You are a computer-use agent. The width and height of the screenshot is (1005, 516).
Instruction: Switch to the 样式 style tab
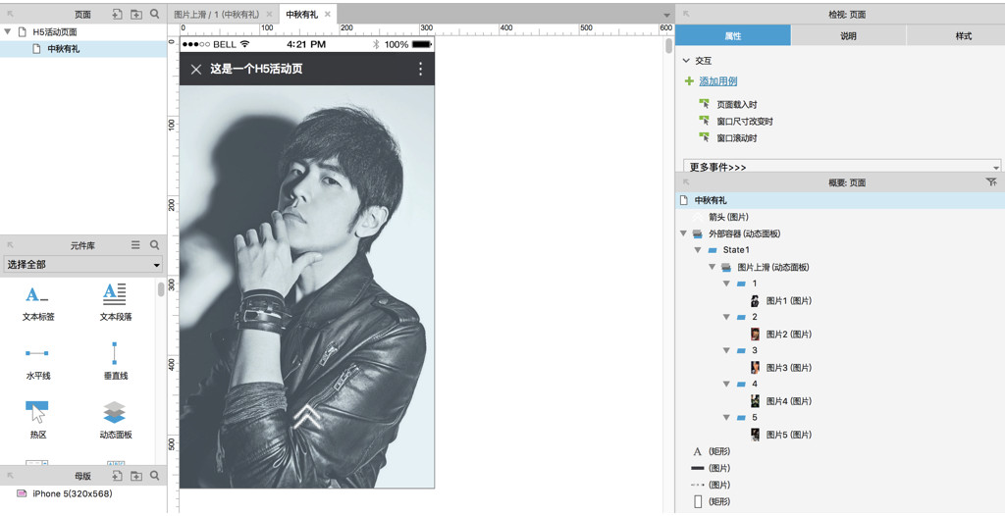(x=963, y=36)
